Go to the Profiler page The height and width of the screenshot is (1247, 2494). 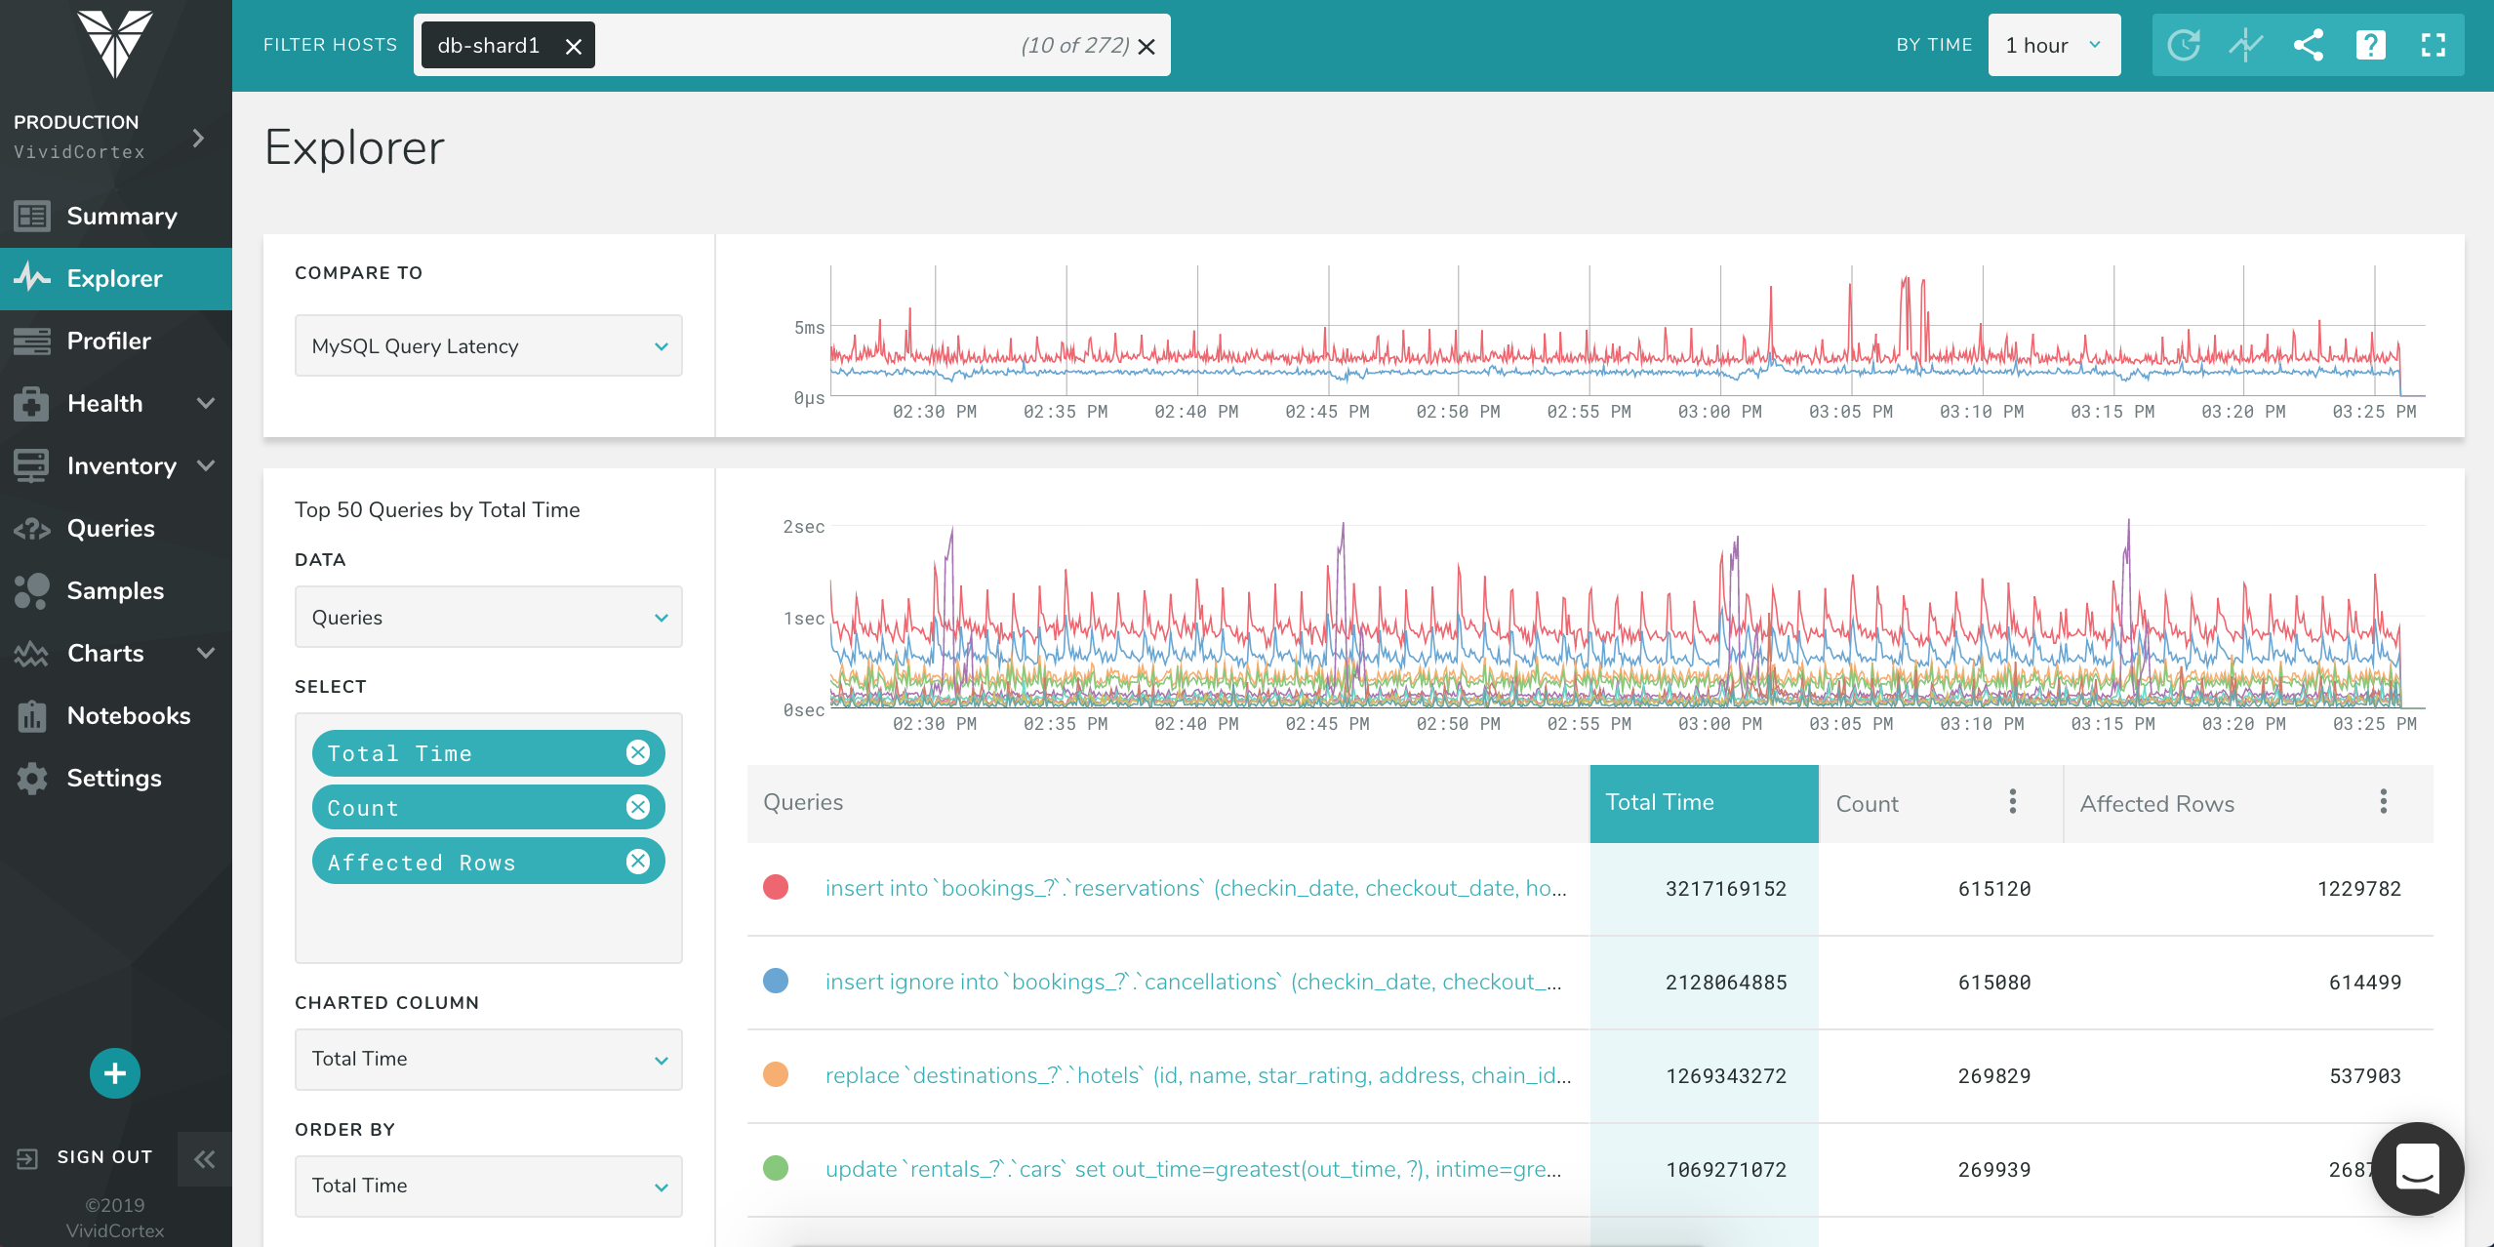pyautogui.click(x=108, y=341)
